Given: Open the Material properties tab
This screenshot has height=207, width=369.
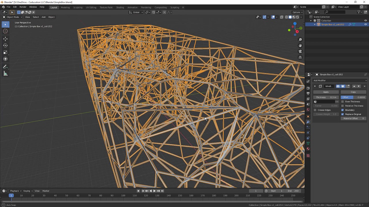Looking at the screenshot, I should pyautogui.click(x=308, y=149).
